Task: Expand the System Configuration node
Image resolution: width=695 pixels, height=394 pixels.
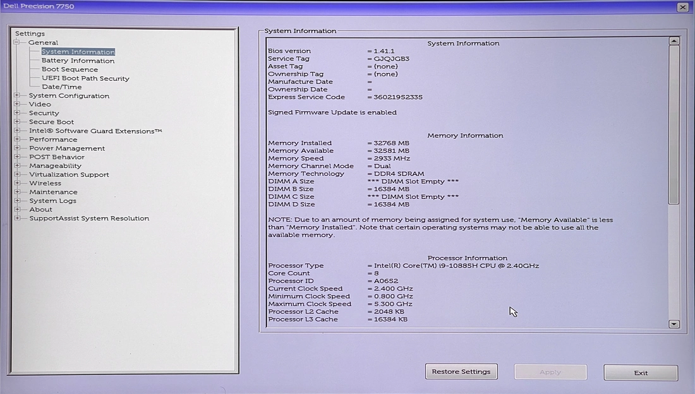Action: tap(17, 96)
